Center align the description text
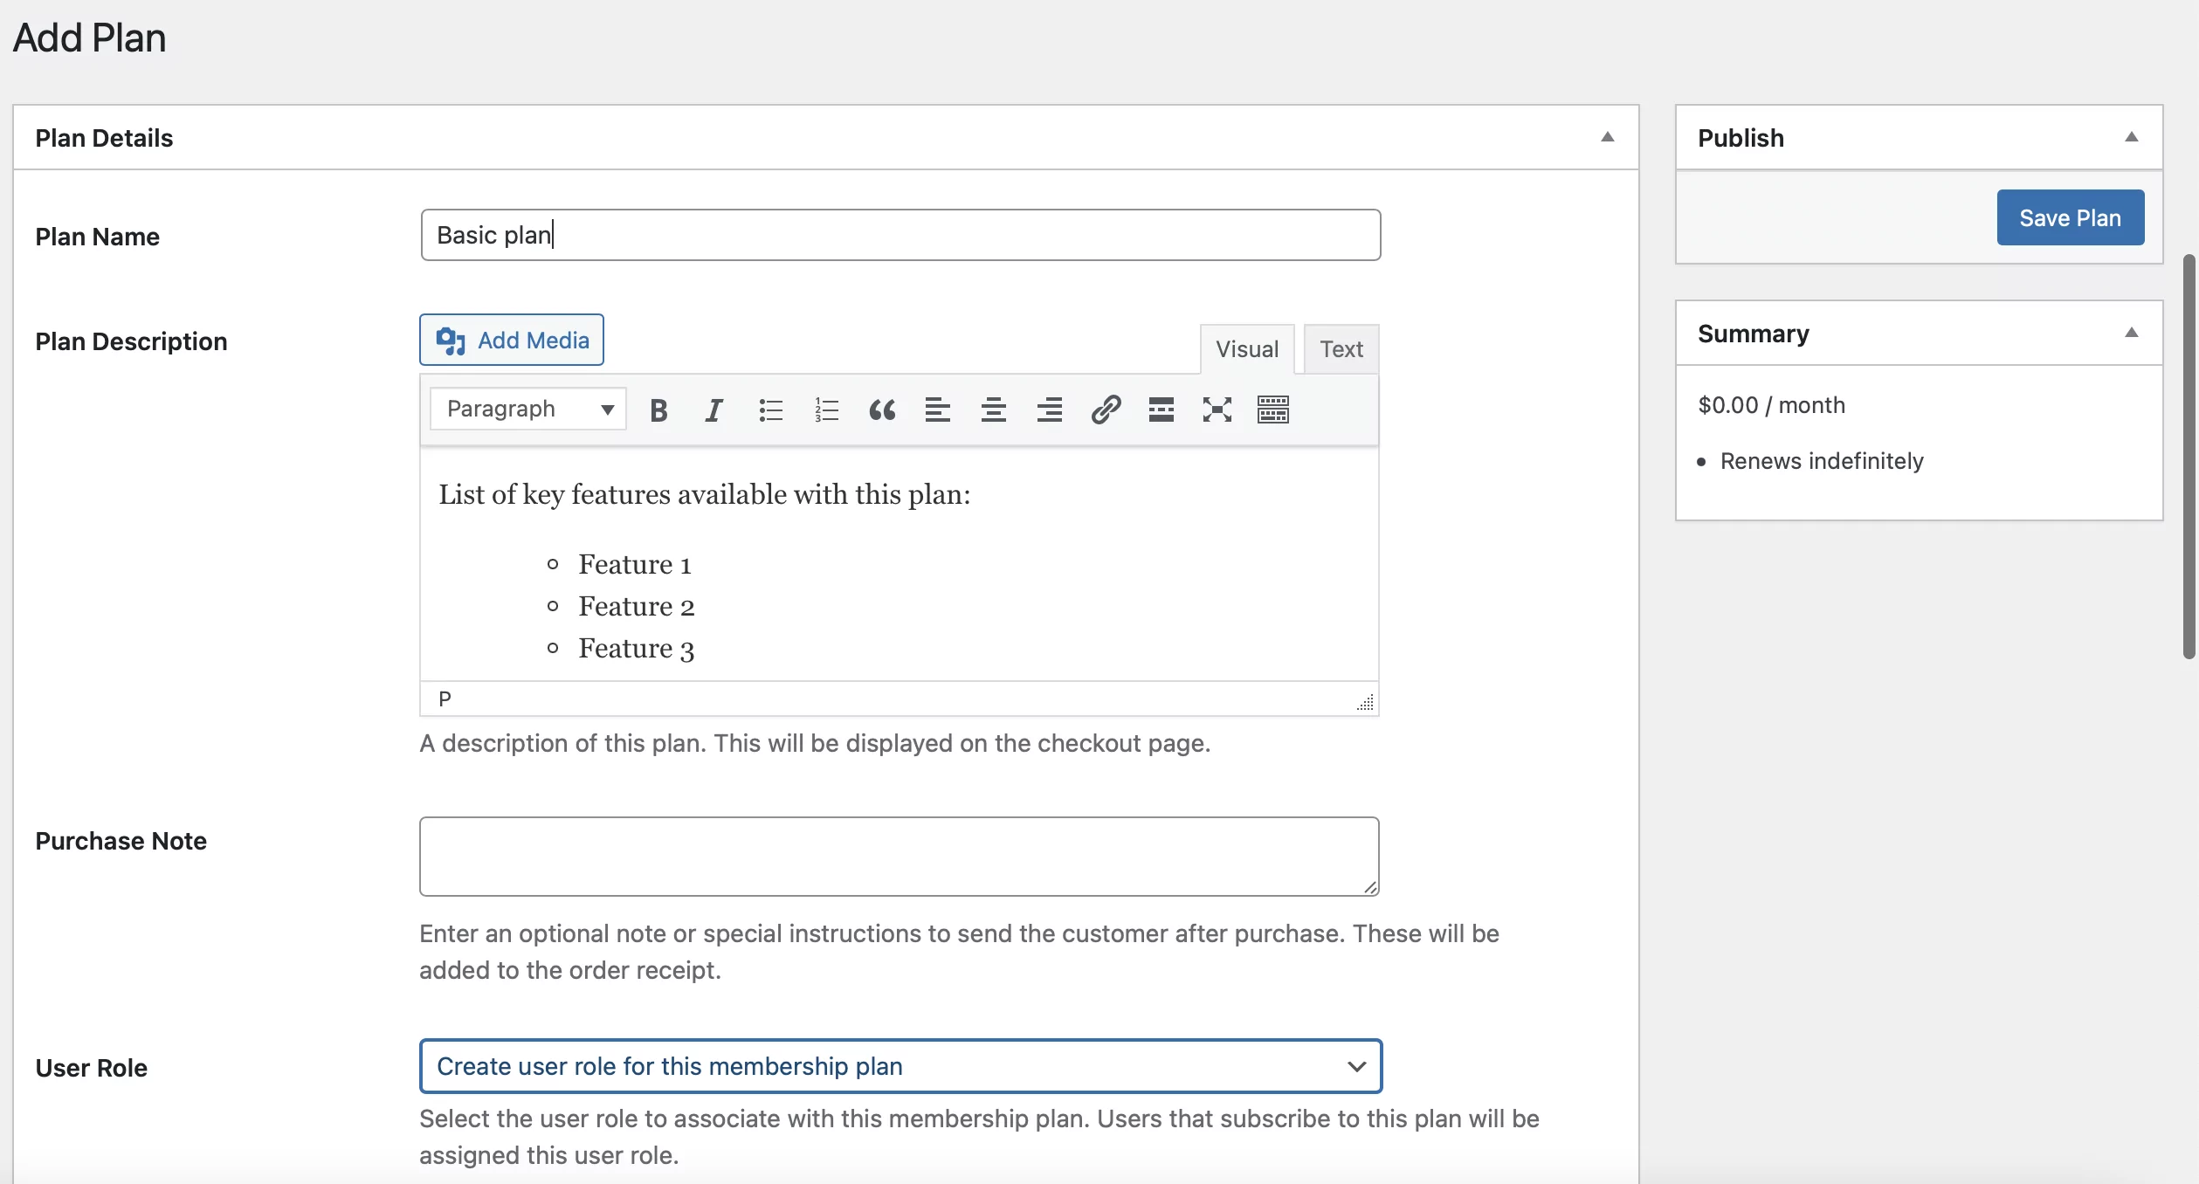Image resolution: width=2199 pixels, height=1184 pixels. 993,410
